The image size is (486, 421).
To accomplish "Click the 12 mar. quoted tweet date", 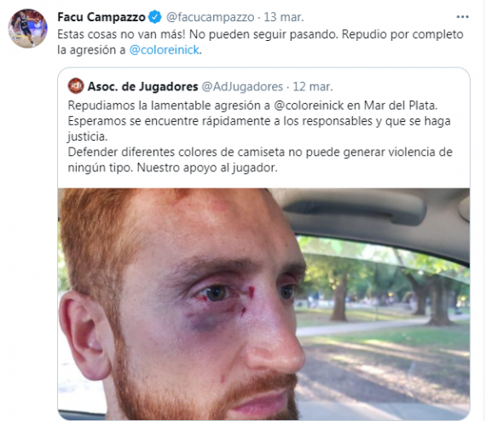I will (x=313, y=87).
